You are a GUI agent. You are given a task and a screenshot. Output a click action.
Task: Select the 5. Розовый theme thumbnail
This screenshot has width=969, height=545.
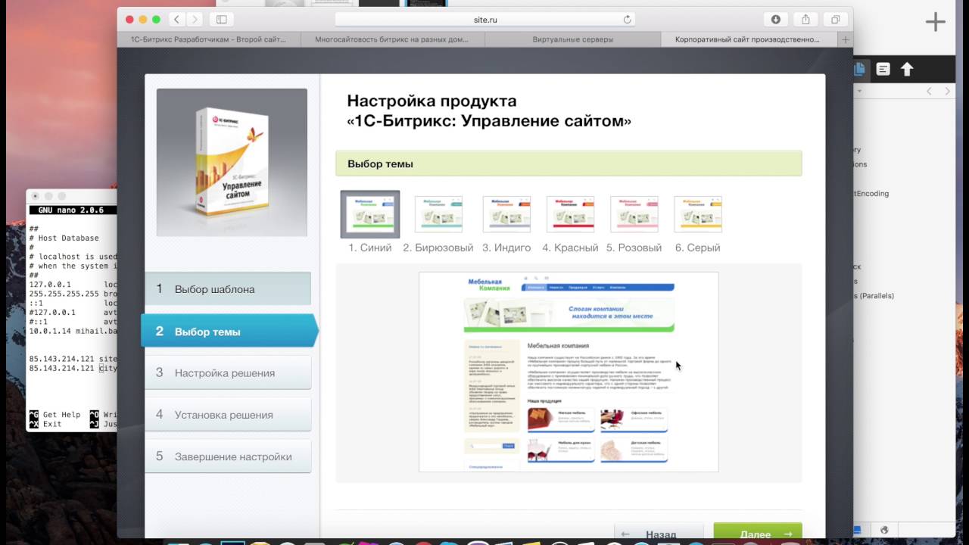pos(634,214)
